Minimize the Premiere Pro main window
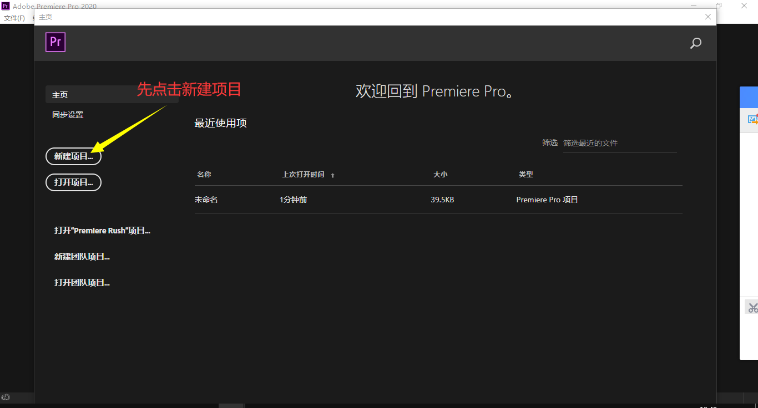The image size is (758, 408). click(694, 6)
